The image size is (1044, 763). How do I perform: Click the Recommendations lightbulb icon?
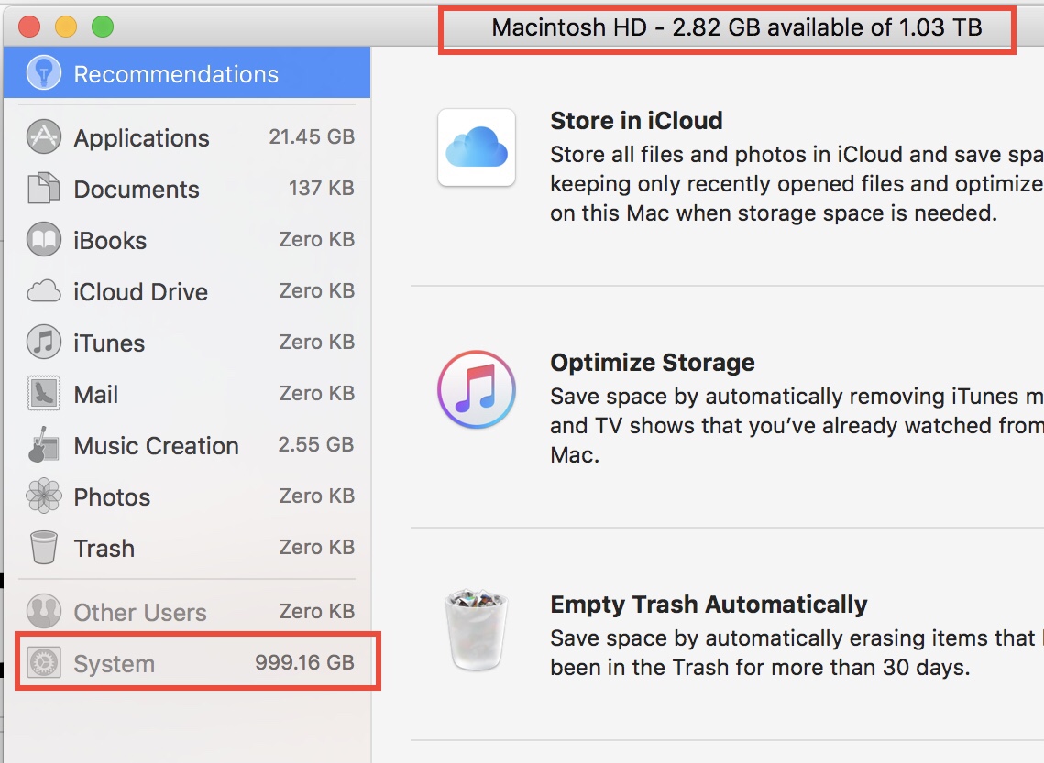tap(44, 73)
